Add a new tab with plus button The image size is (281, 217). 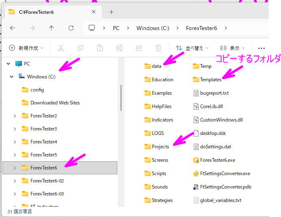pyautogui.click(x=112, y=12)
